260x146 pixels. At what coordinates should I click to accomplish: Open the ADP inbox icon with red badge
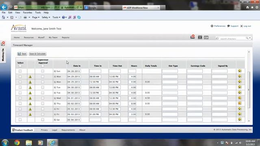click(193, 37)
